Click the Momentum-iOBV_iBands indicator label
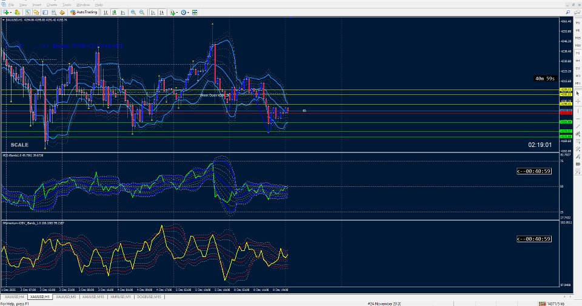Viewport: 582px width, 306px height. tap(33, 223)
